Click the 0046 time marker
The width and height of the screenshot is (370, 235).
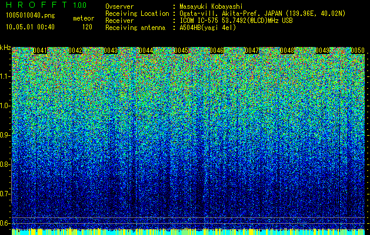coord(216,51)
